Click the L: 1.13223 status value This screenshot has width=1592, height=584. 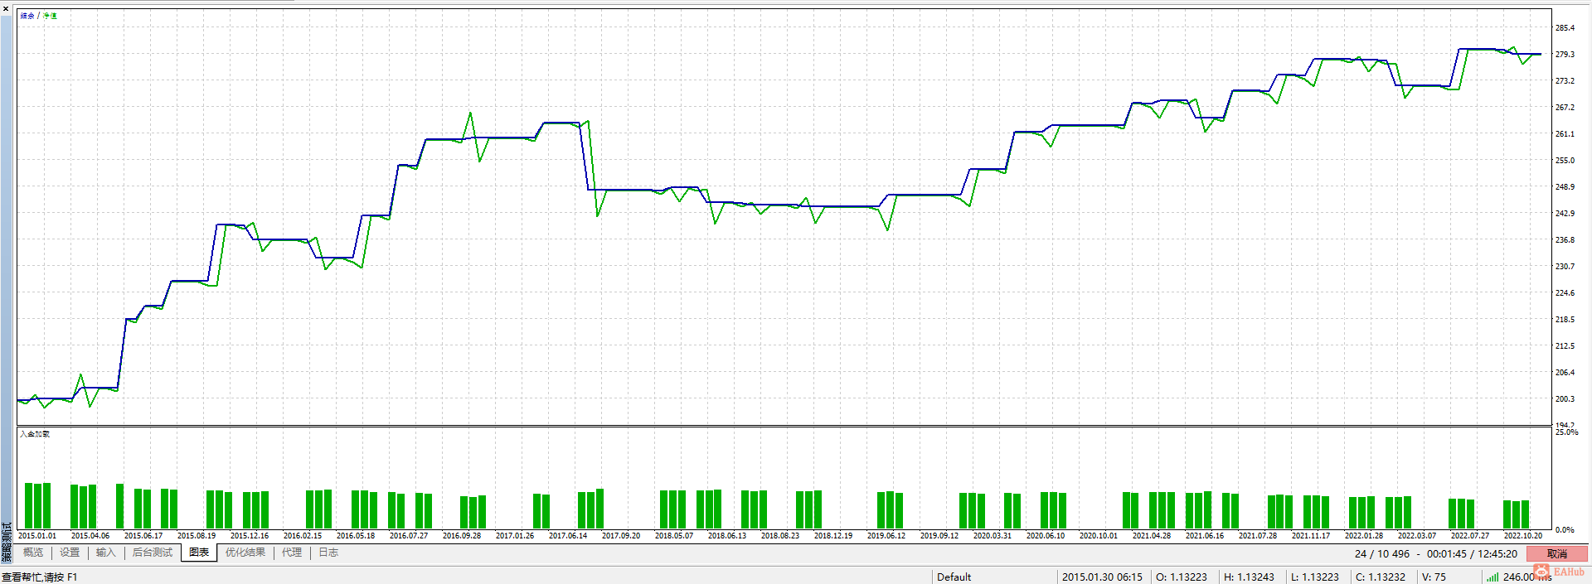tap(1314, 577)
